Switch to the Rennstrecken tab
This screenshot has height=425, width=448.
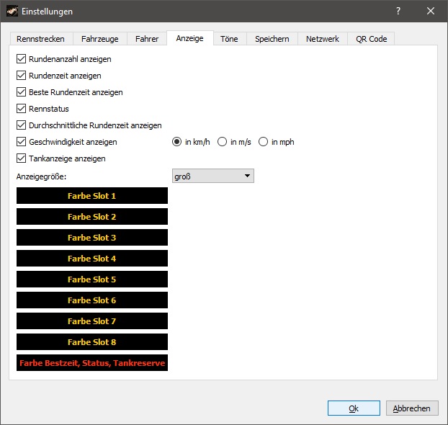pos(41,39)
